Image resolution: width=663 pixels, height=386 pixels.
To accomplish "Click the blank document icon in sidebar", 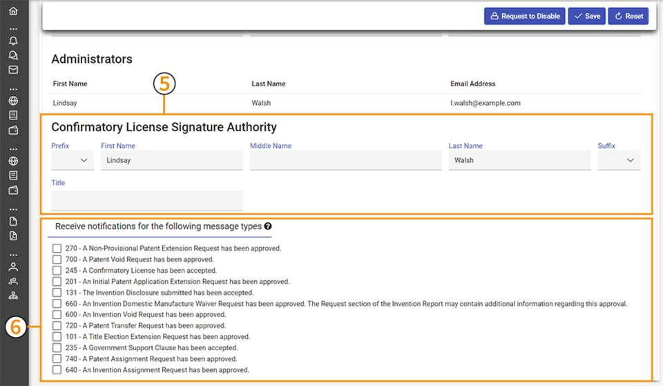I will [x=13, y=221].
